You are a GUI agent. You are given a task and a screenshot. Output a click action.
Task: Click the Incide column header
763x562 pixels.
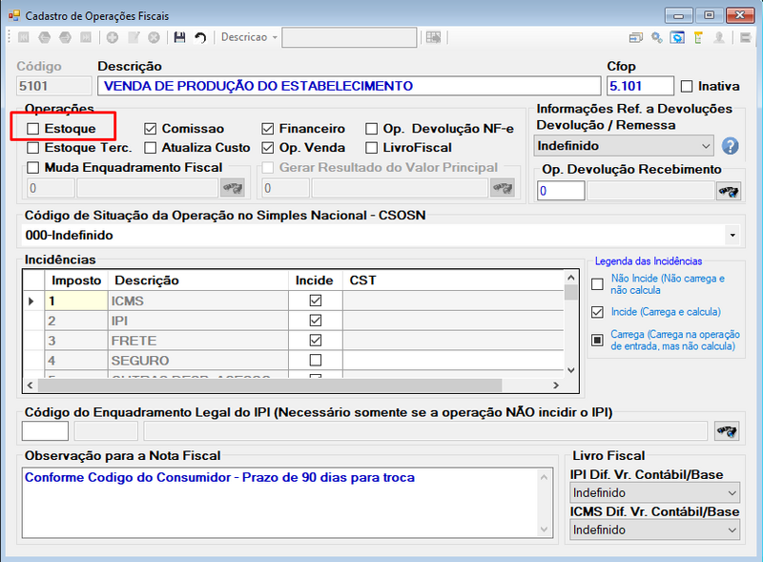316,281
